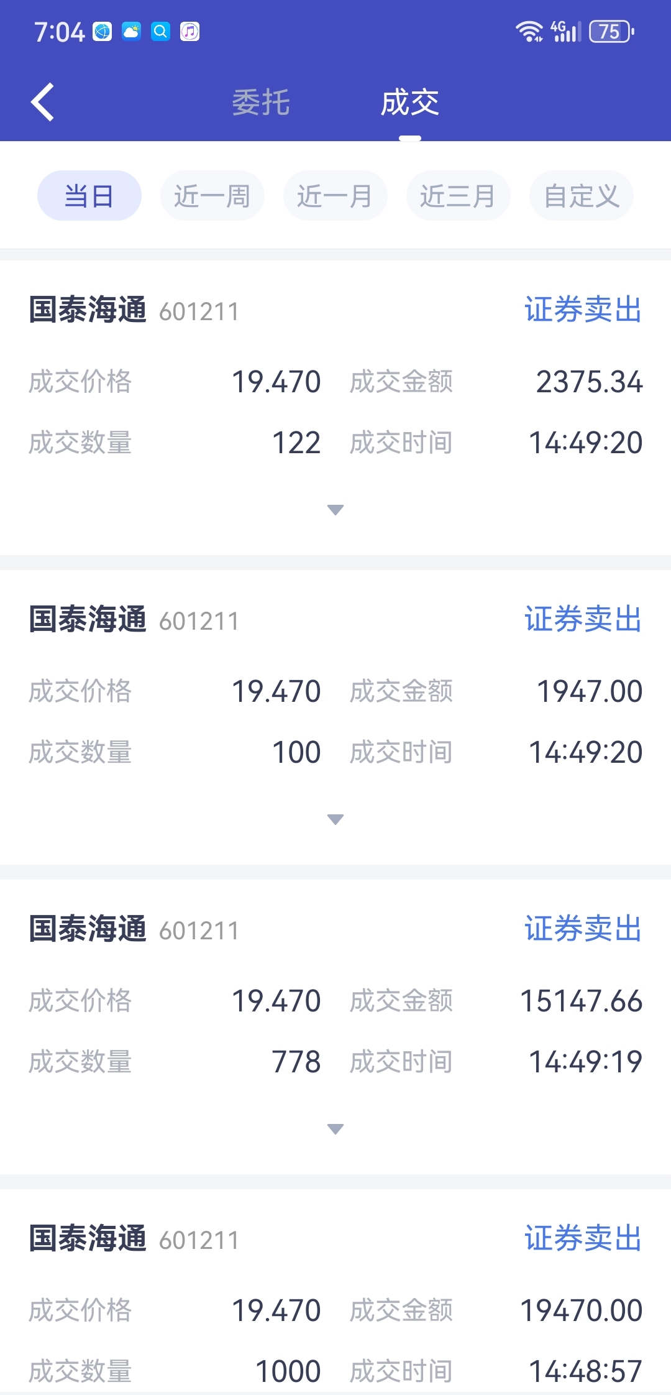Open 自定义 custom date range

click(x=582, y=196)
